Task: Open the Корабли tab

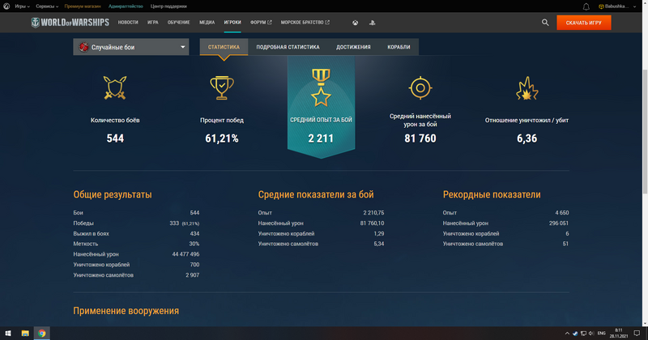Action: coord(399,47)
